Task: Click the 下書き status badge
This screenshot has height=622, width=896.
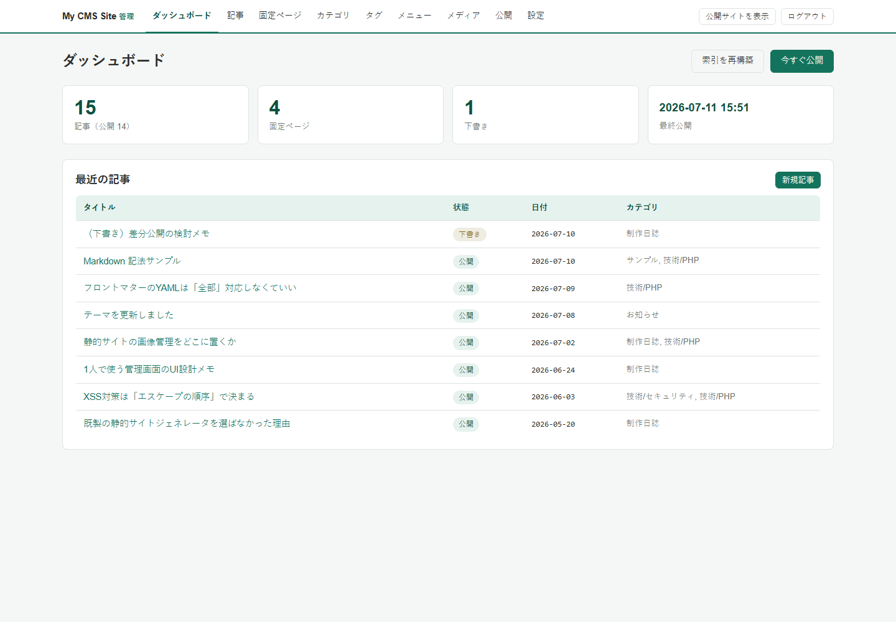Action: point(469,234)
